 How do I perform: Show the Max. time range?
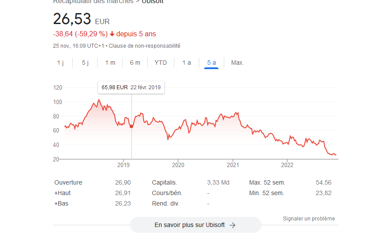click(x=237, y=63)
